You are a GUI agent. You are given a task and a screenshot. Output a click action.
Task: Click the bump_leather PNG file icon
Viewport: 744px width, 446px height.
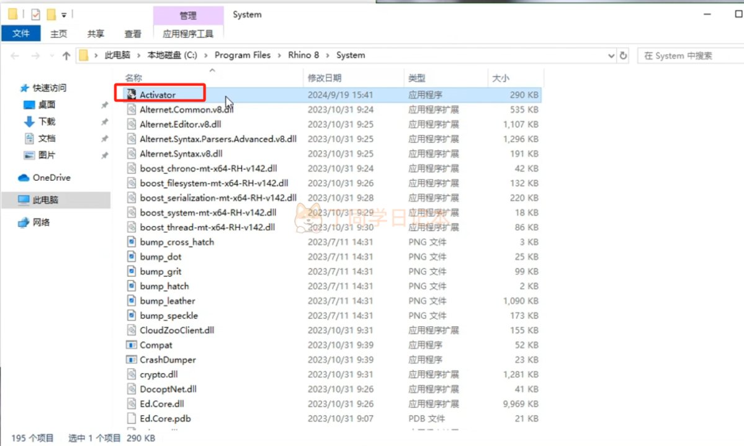click(x=131, y=301)
